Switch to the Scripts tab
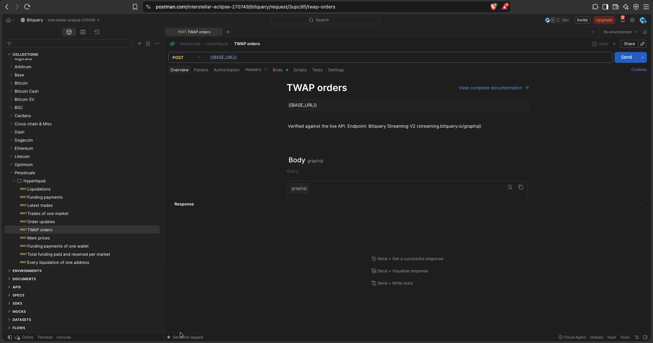This screenshot has width=653, height=343. click(x=300, y=70)
